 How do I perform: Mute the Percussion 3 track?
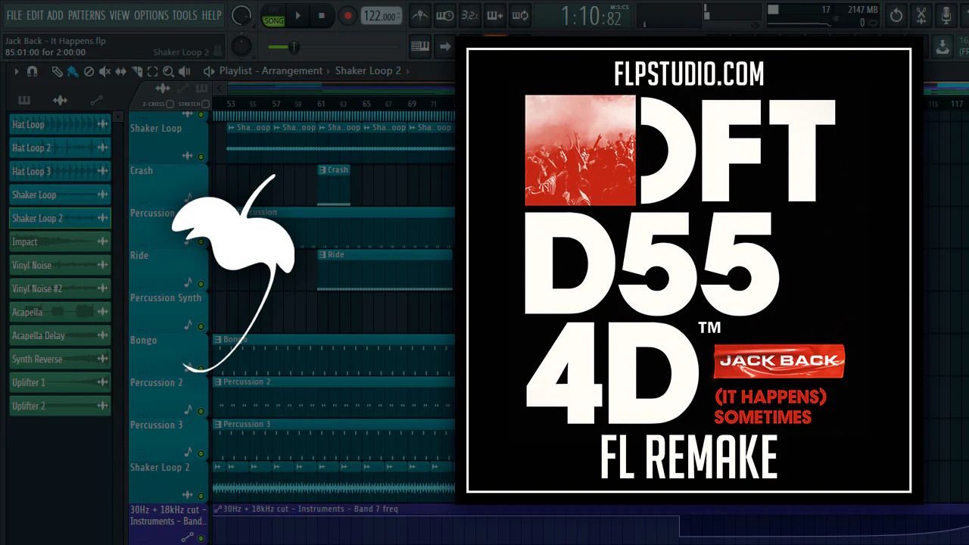[201, 453]
